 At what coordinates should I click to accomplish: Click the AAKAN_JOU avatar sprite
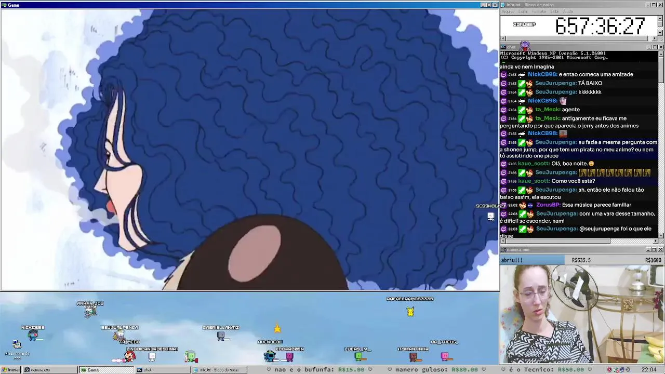pyautogui.click(x=90, y=311)
